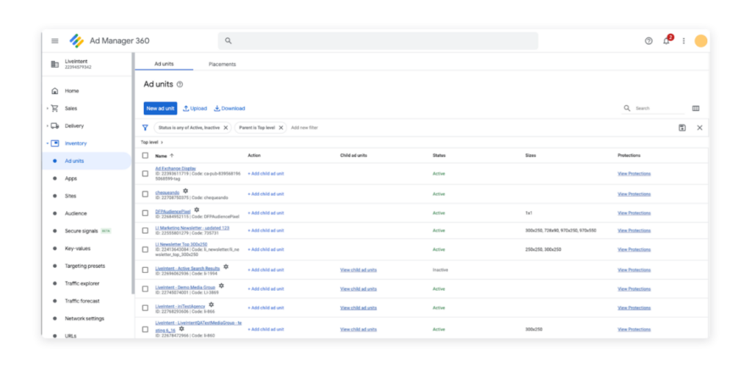The image size is (752, 367).
Task: Click the table search magnifier icon
Action: [x=627, y=109]
